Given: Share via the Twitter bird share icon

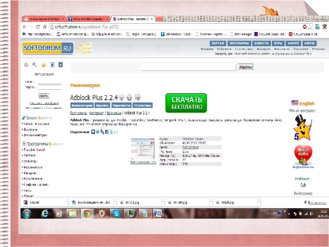Looking at the screenshot, I should pyautogui.click(x=111, y=132).
